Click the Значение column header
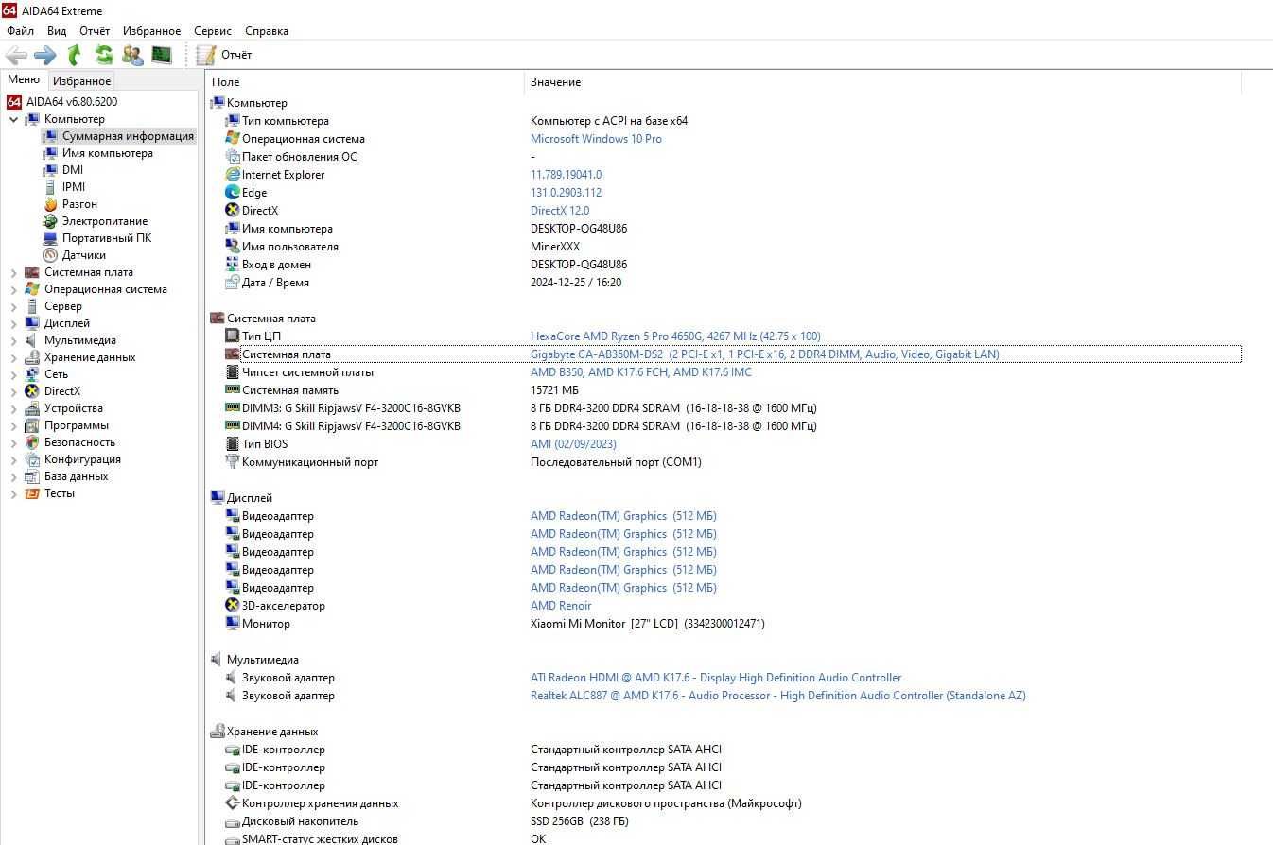 [x=881, y=82]
